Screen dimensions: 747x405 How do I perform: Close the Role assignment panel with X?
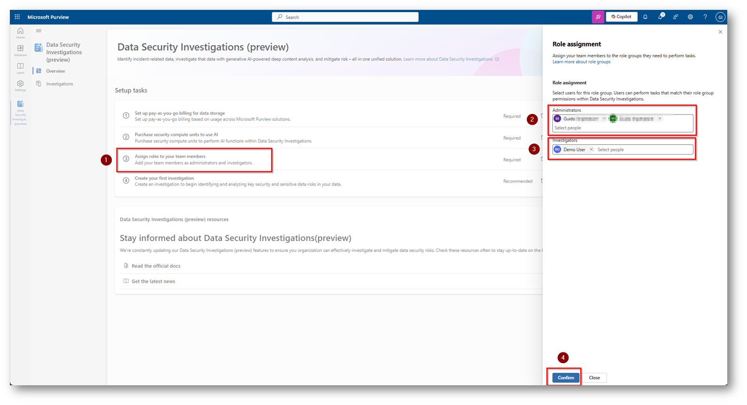[720, 32]
